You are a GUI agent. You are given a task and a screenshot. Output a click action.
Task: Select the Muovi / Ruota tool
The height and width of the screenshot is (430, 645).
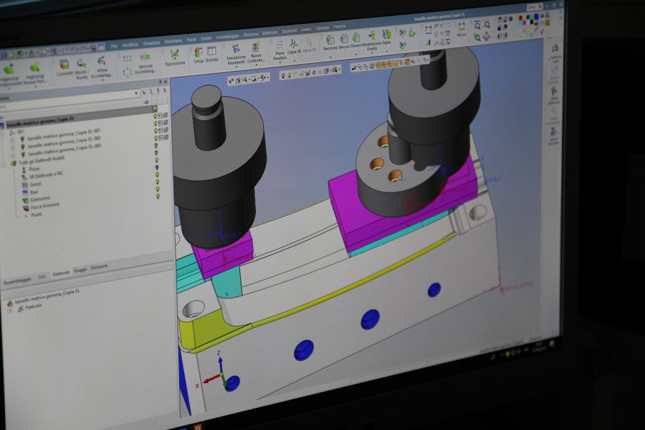point(81,63)
